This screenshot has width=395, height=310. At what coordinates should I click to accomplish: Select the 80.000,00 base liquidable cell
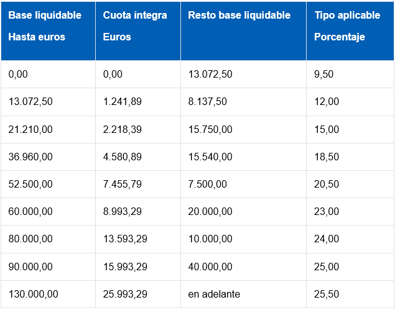tap(30, 239)
